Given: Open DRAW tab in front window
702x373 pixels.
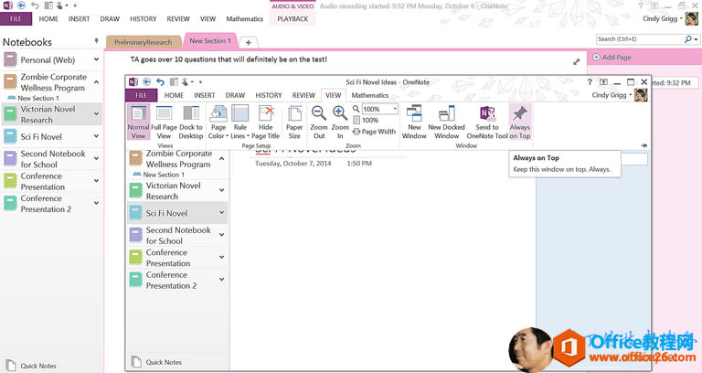Looking at the screenshot, I should coord(235,95).
